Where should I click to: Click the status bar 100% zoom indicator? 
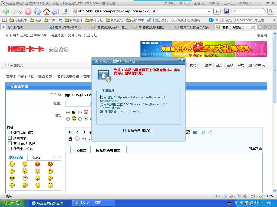tap(266, 196)
